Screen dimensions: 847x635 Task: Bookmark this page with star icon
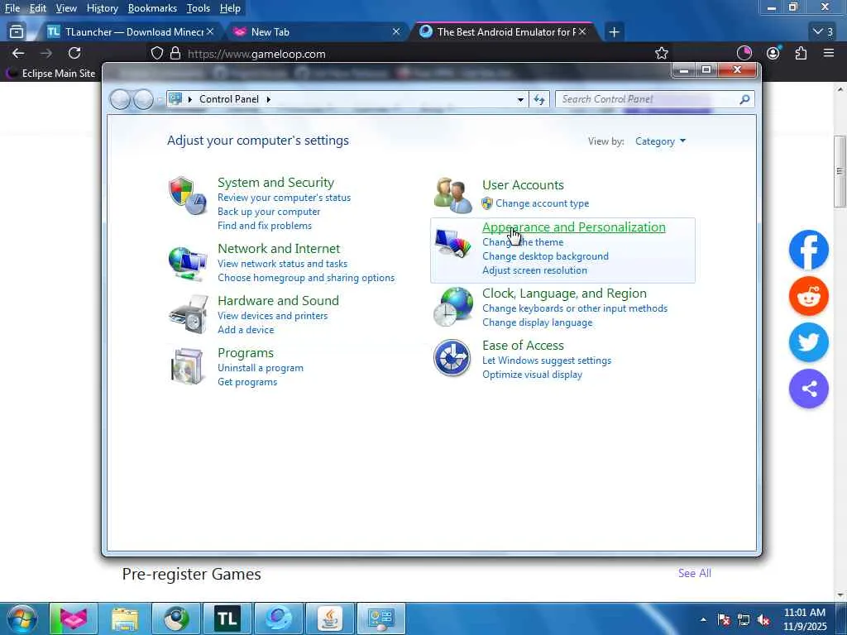661,53
